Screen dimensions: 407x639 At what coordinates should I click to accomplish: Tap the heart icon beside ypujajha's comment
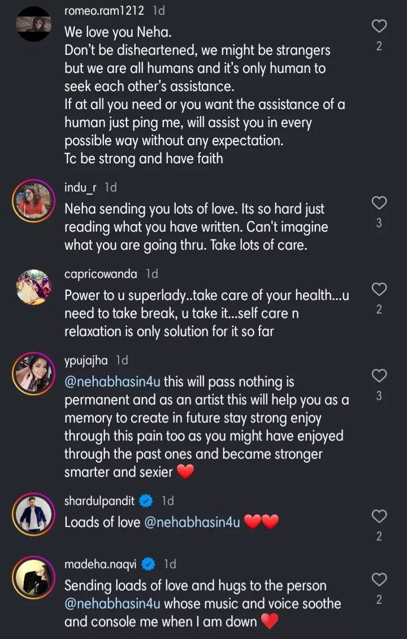(379, 376)
